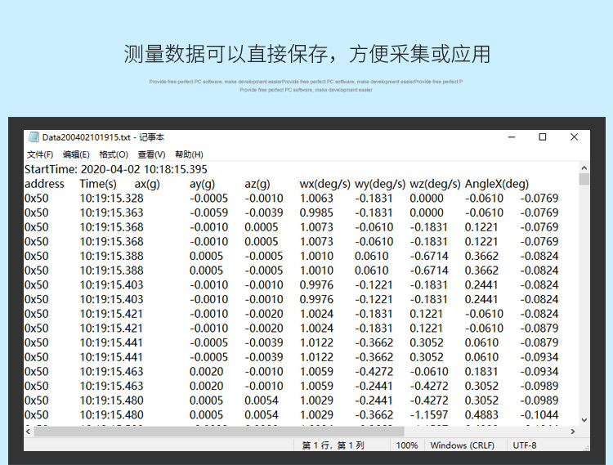Click the value 0.9985
The width and height of the screenshot is (613, 465).
(x=316, y=212)
